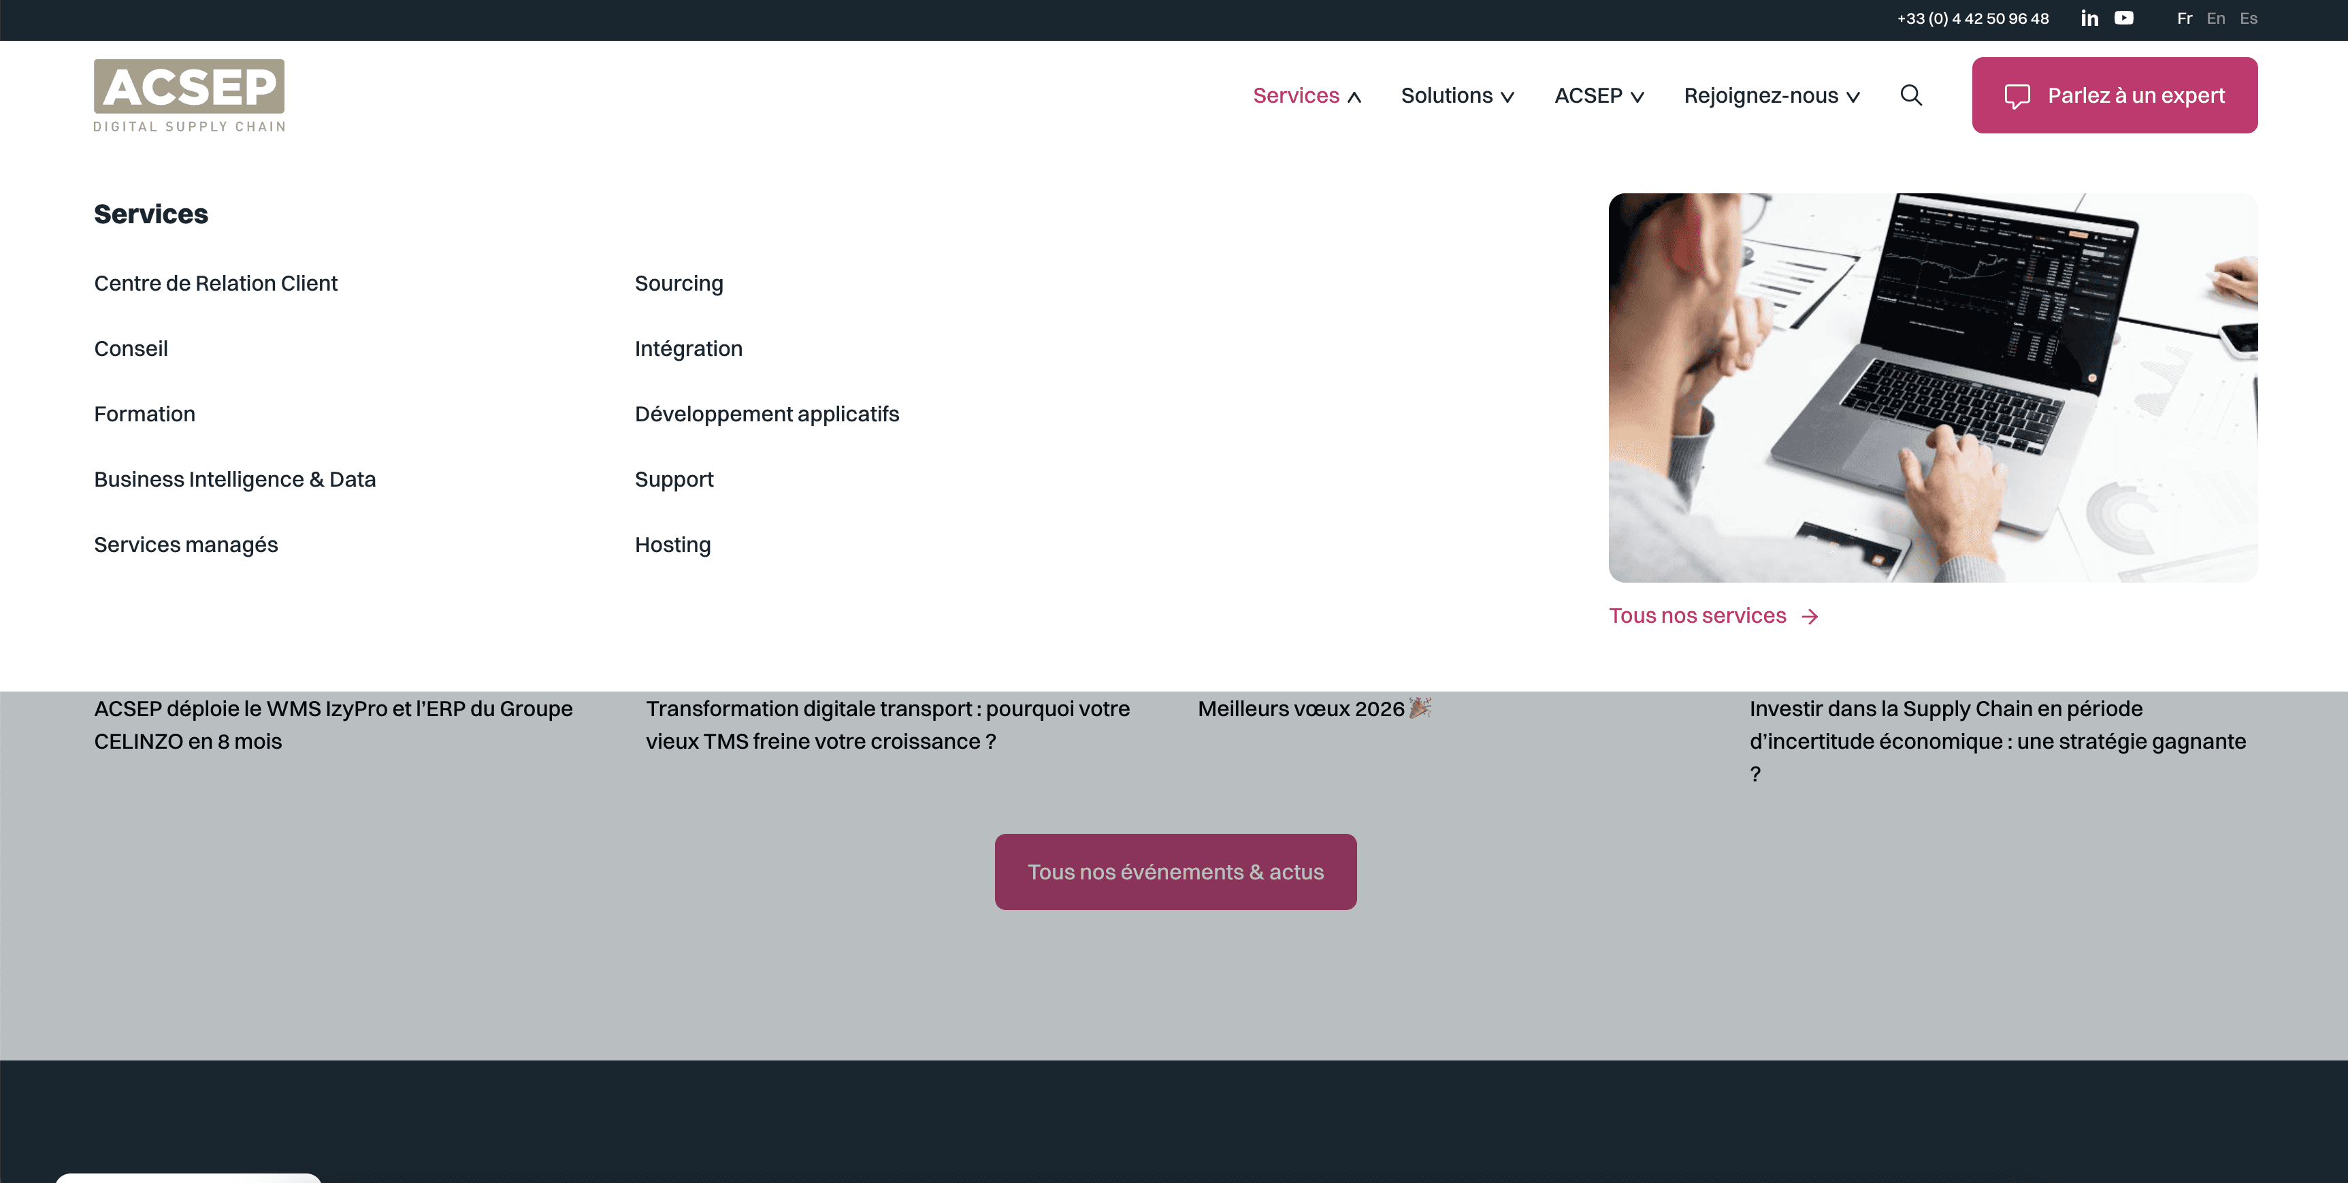Open the laptop services thumbnail image
This screenshot has height=1183, width=2348.
coord(1932,387)
